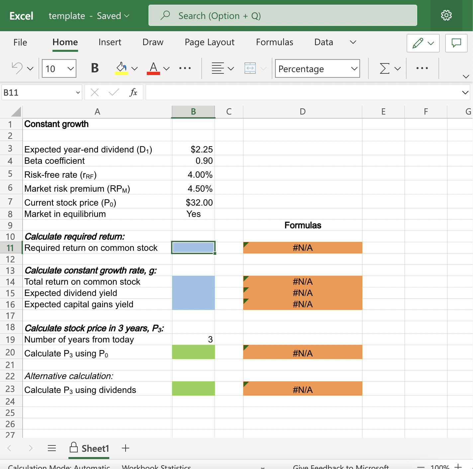Toggle bold formatting
The image size is (473, 469).
pyautogui.click(x=94, y=68)
